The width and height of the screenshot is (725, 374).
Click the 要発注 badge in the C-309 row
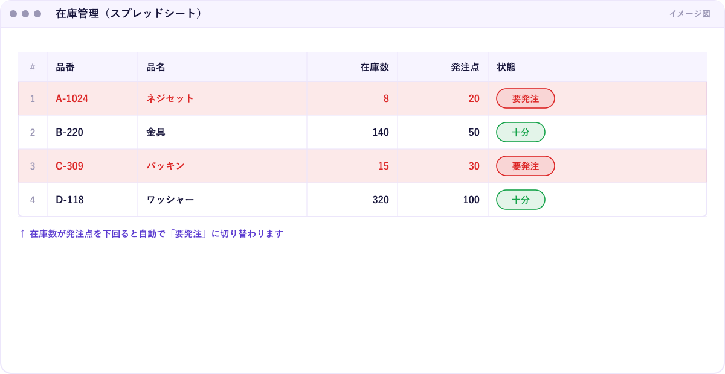[x=526, y=166]
